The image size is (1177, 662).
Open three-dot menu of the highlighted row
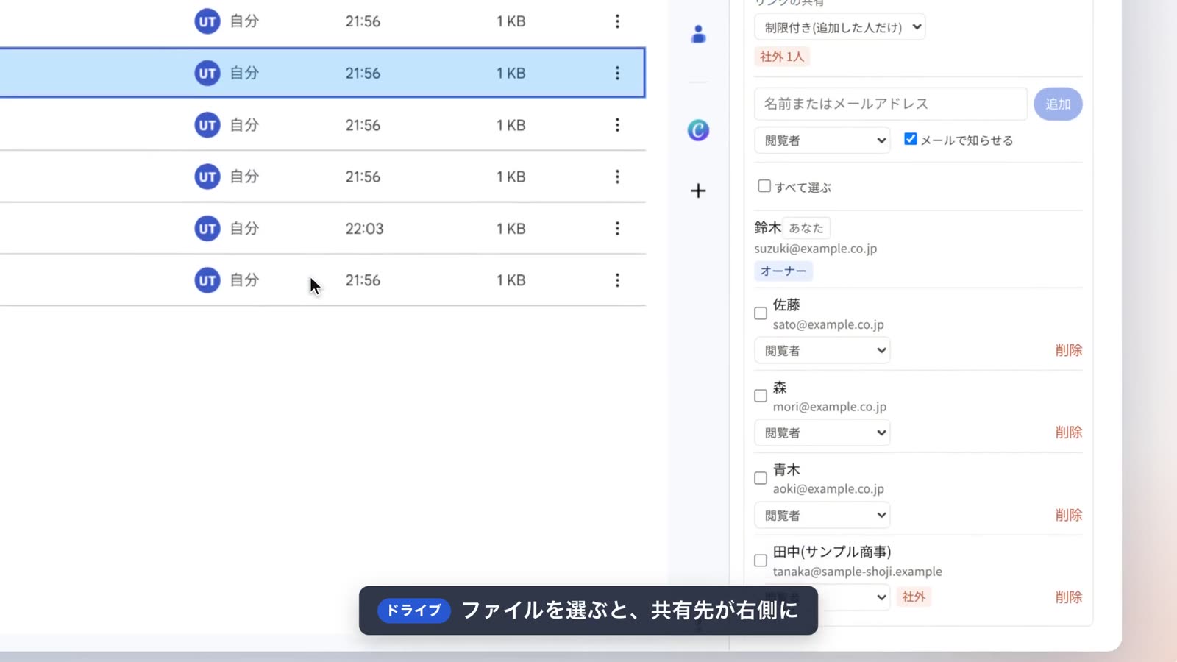[x=617, y=73]
